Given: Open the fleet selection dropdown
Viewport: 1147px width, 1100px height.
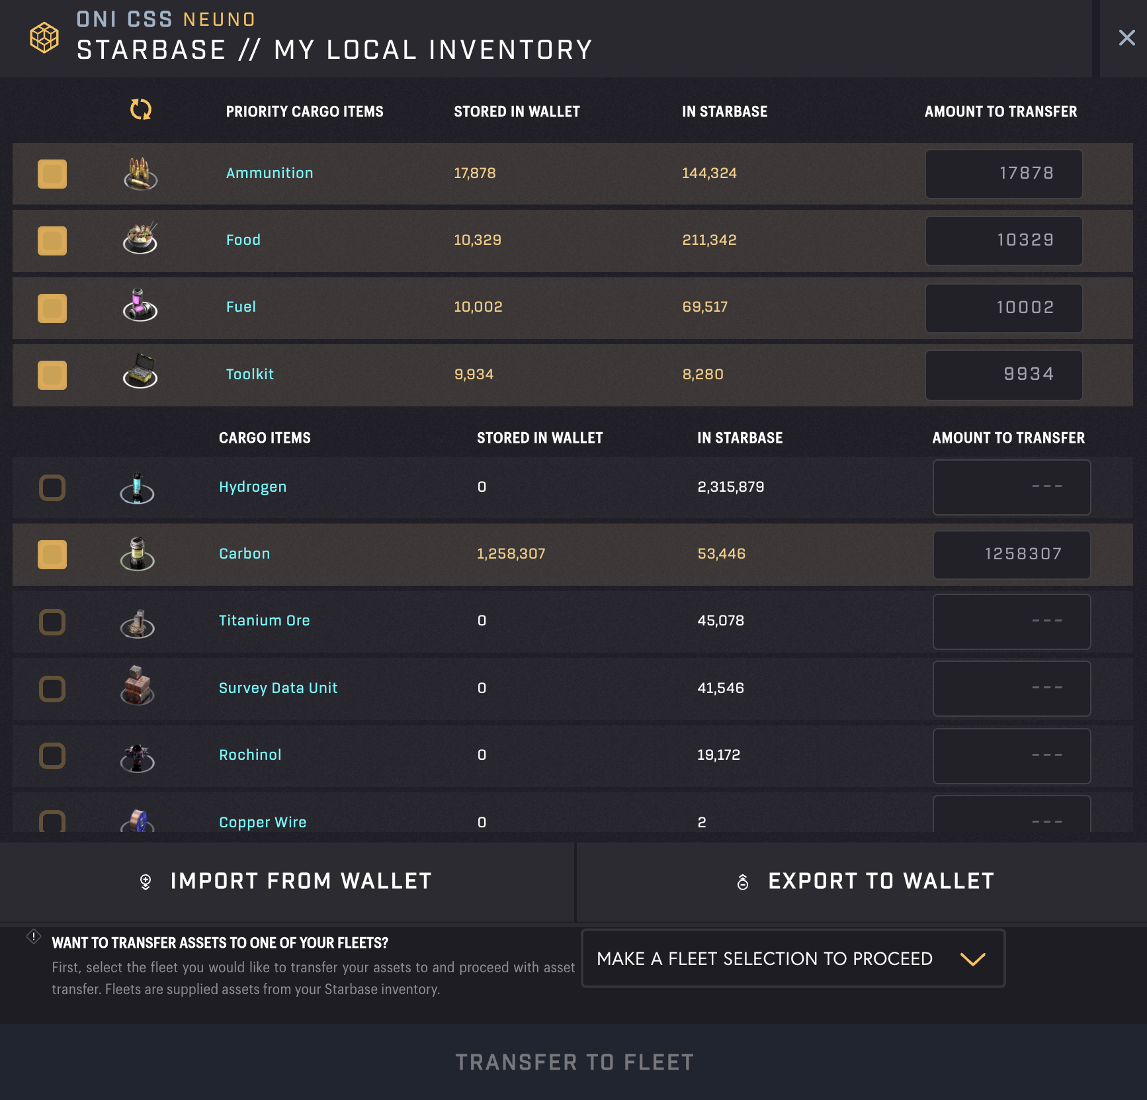Looking at the screenshot, I should click(x=793, y=958).
